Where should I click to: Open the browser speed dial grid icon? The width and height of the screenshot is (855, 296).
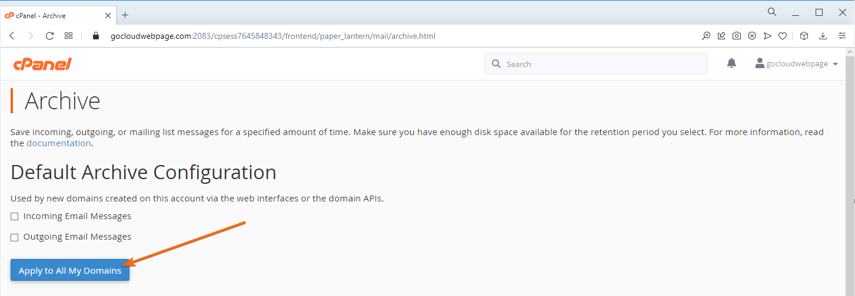(x=69, y=36)
